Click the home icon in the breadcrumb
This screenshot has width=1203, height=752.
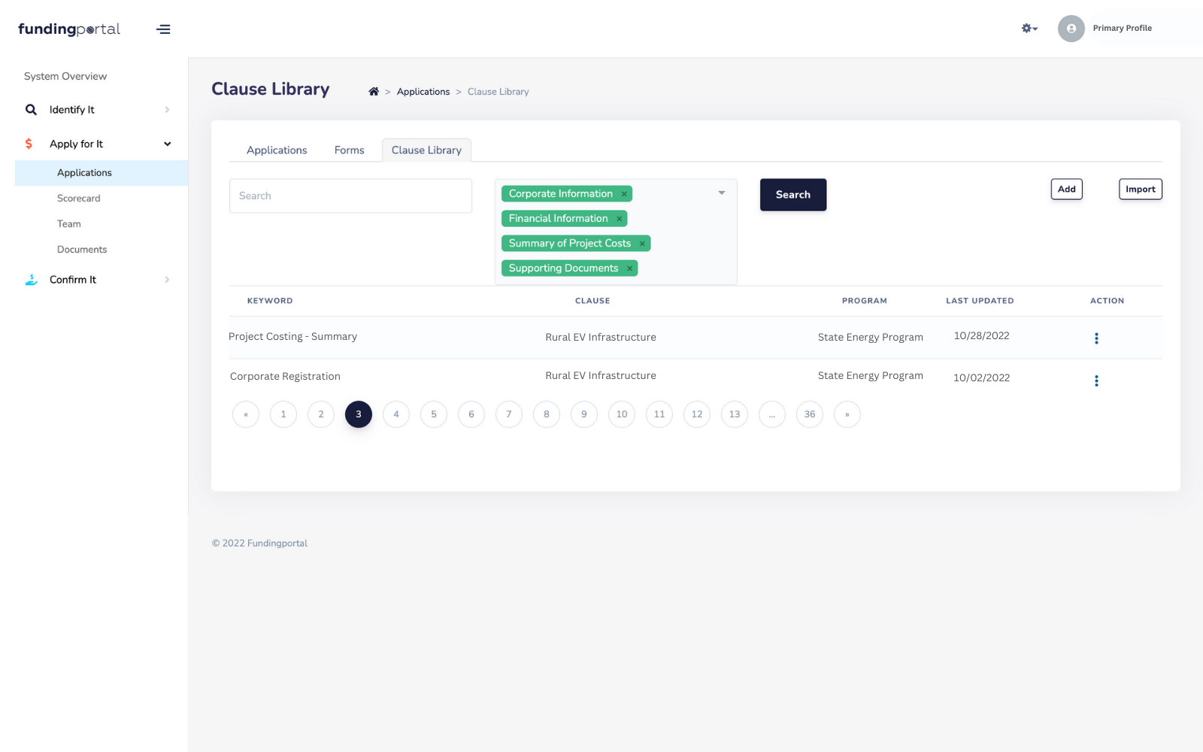pos(374,90)
